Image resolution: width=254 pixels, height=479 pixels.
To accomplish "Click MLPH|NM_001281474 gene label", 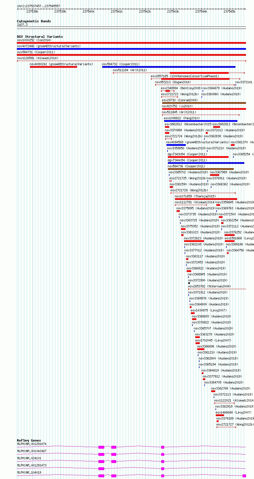I will (x=32, y=444).
